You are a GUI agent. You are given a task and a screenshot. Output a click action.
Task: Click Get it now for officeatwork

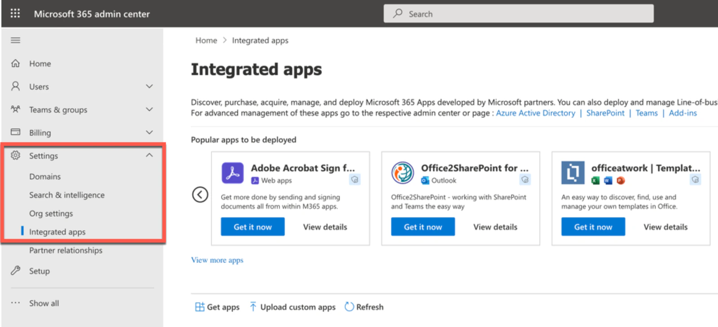pyautogui.click(x=593, y=227)
